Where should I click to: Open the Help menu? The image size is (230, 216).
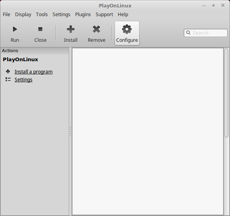123,15
